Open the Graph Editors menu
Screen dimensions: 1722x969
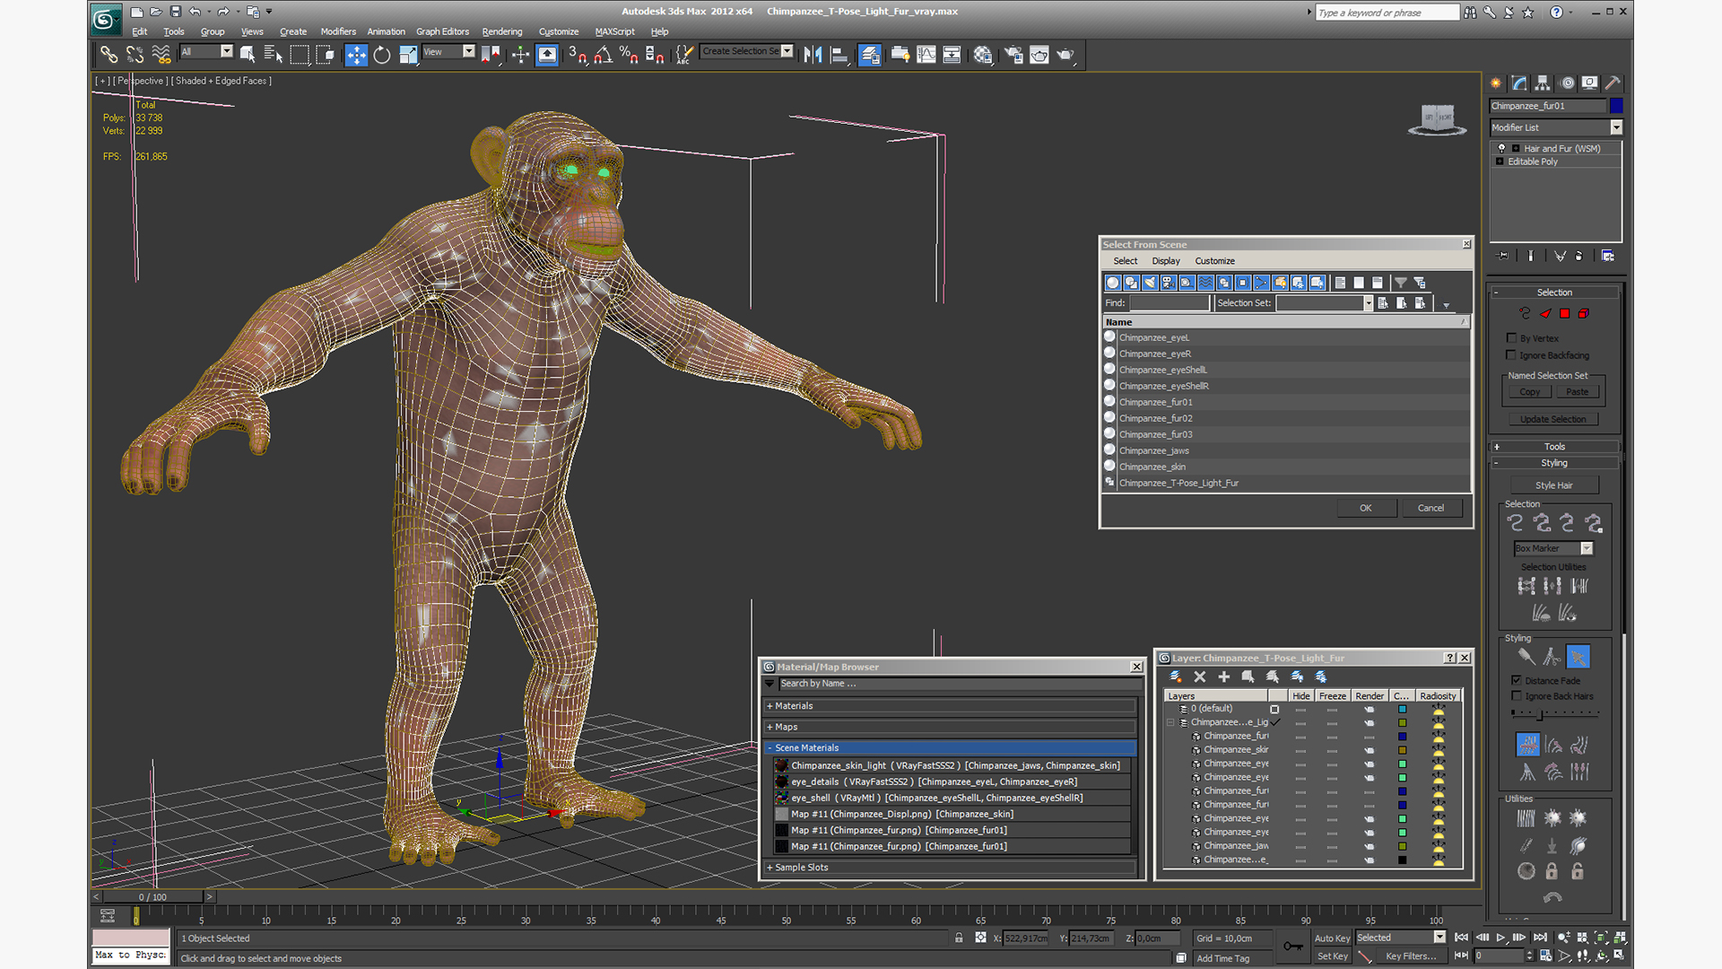click(442, 31)
